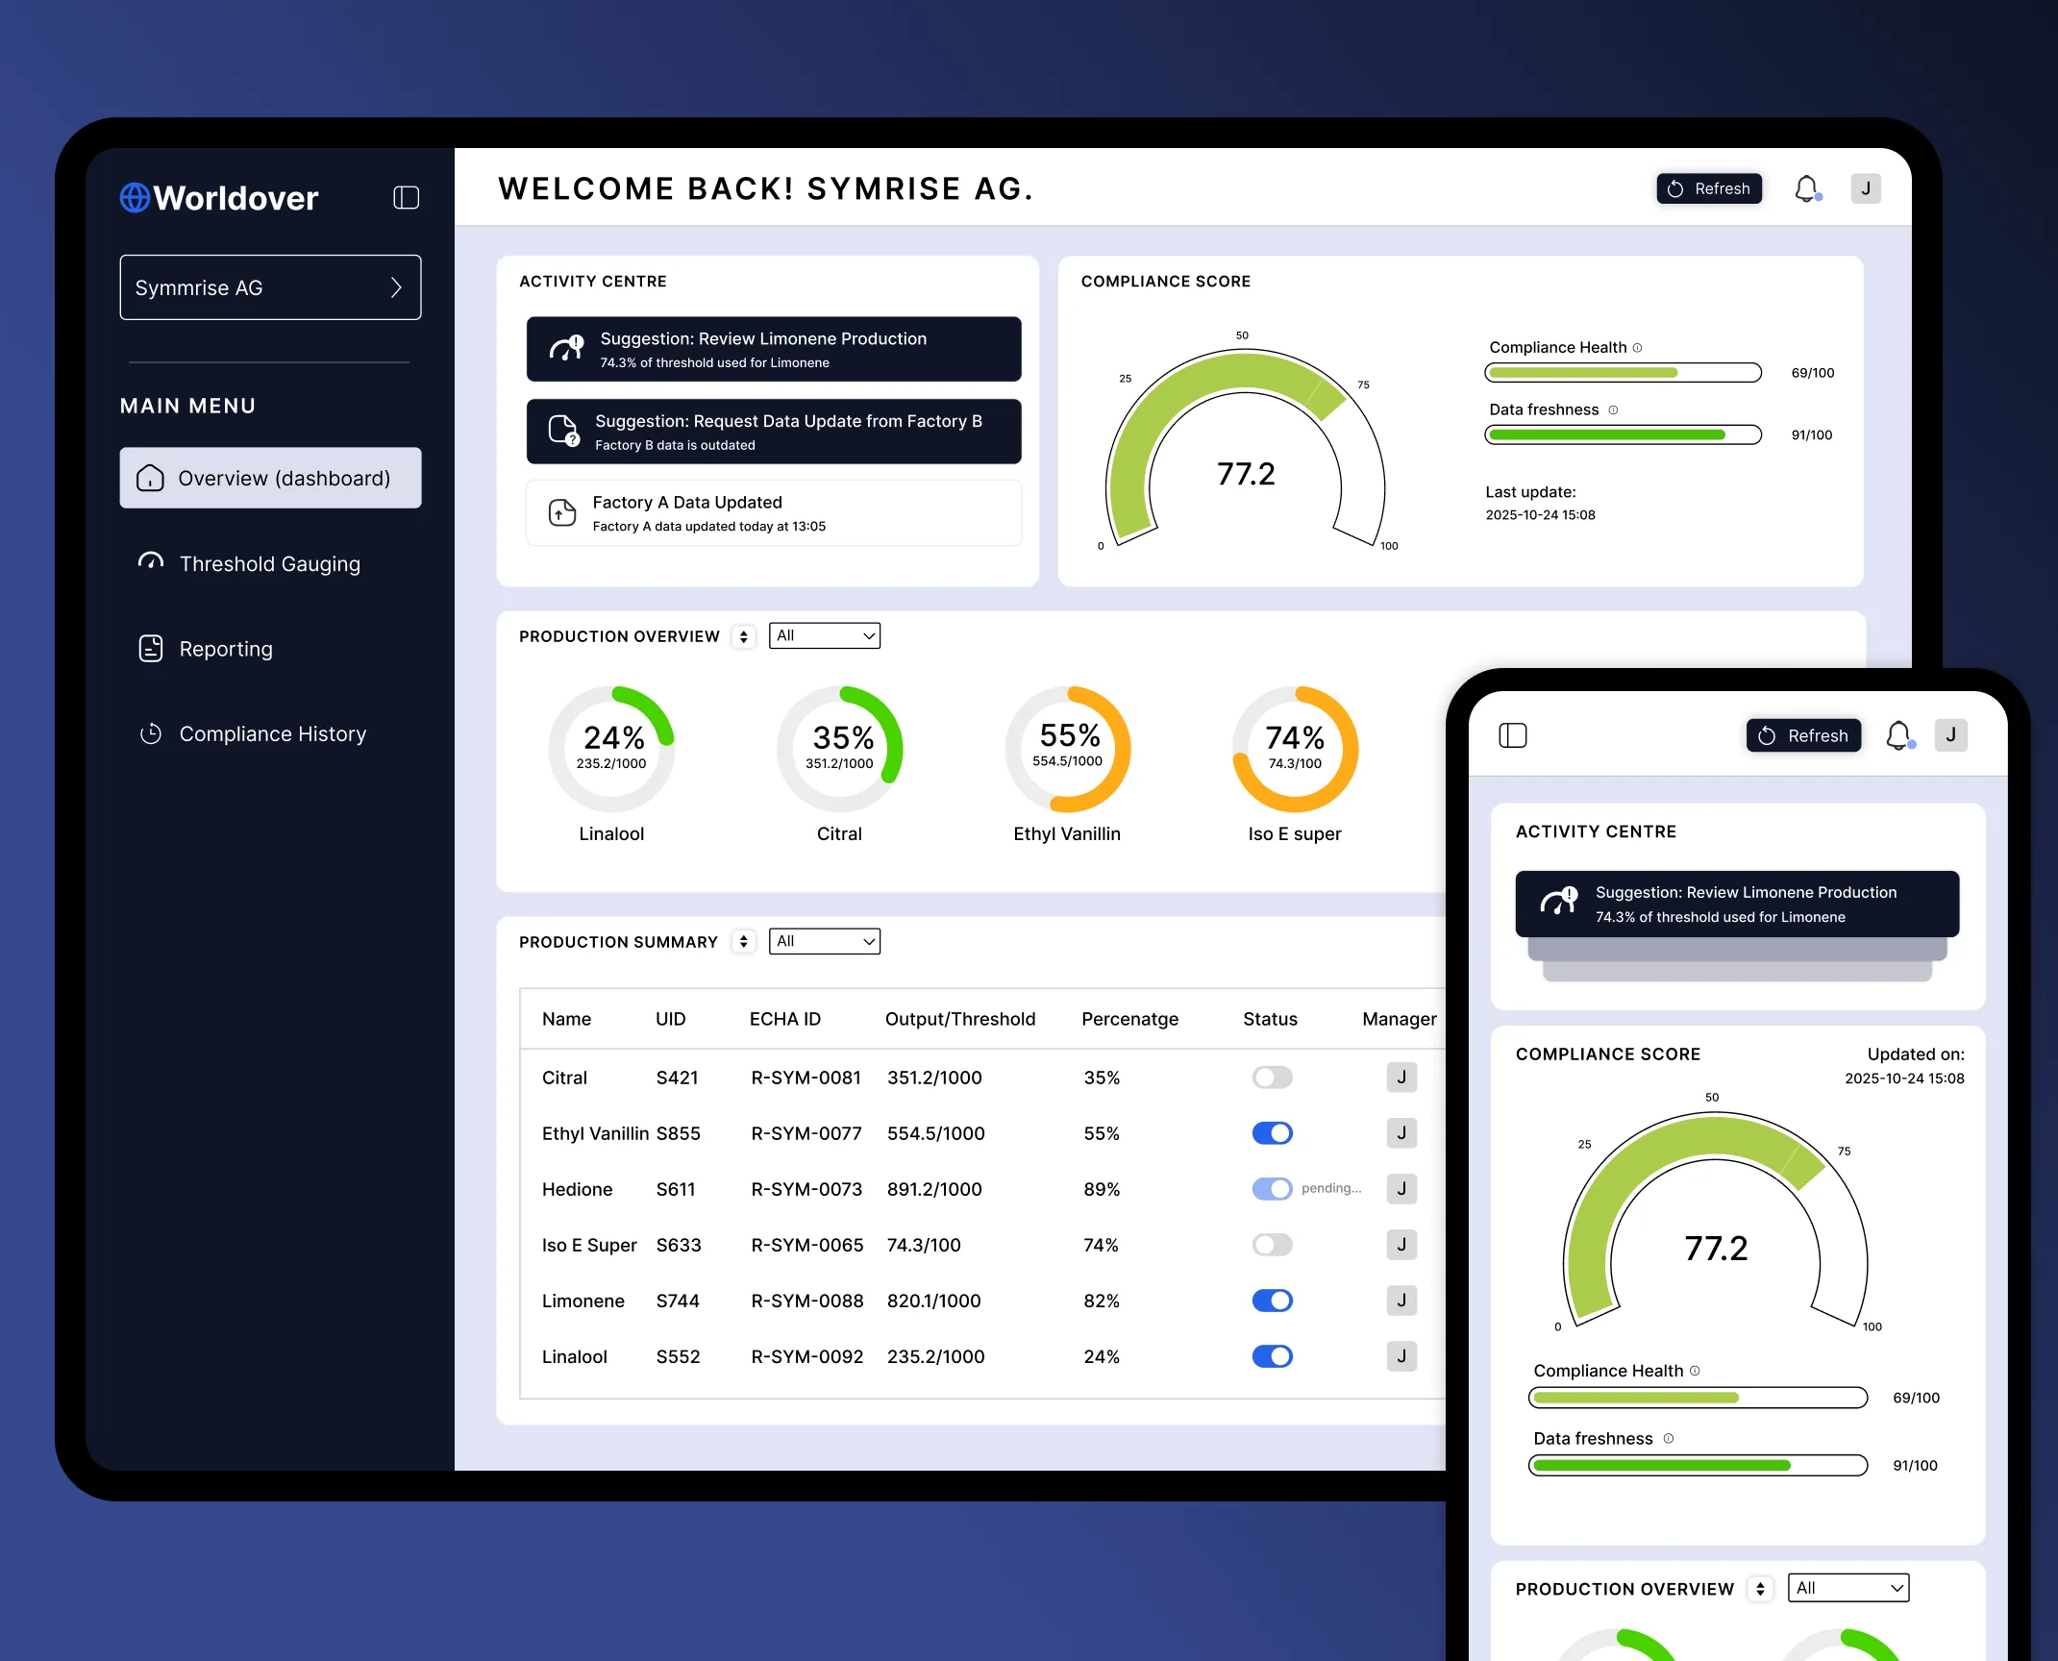Open manager J avatar in Linalool row
The width and height of the screenshot is (2058, 1661).
[1401, 1356]
